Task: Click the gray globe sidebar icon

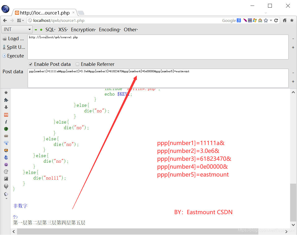Action: click(6, 186)
